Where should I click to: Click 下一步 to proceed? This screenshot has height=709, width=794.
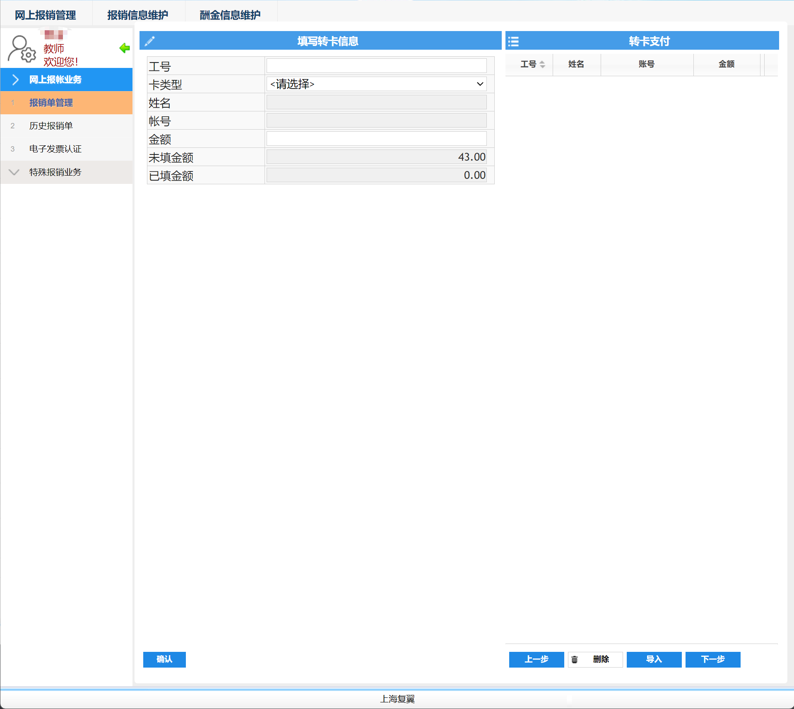(x=712, y=659)
